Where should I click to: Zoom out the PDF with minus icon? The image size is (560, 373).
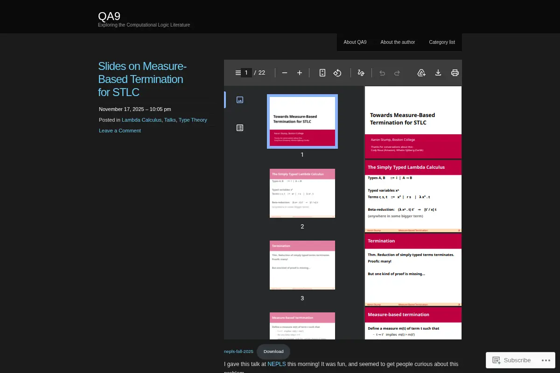point(285,73)
